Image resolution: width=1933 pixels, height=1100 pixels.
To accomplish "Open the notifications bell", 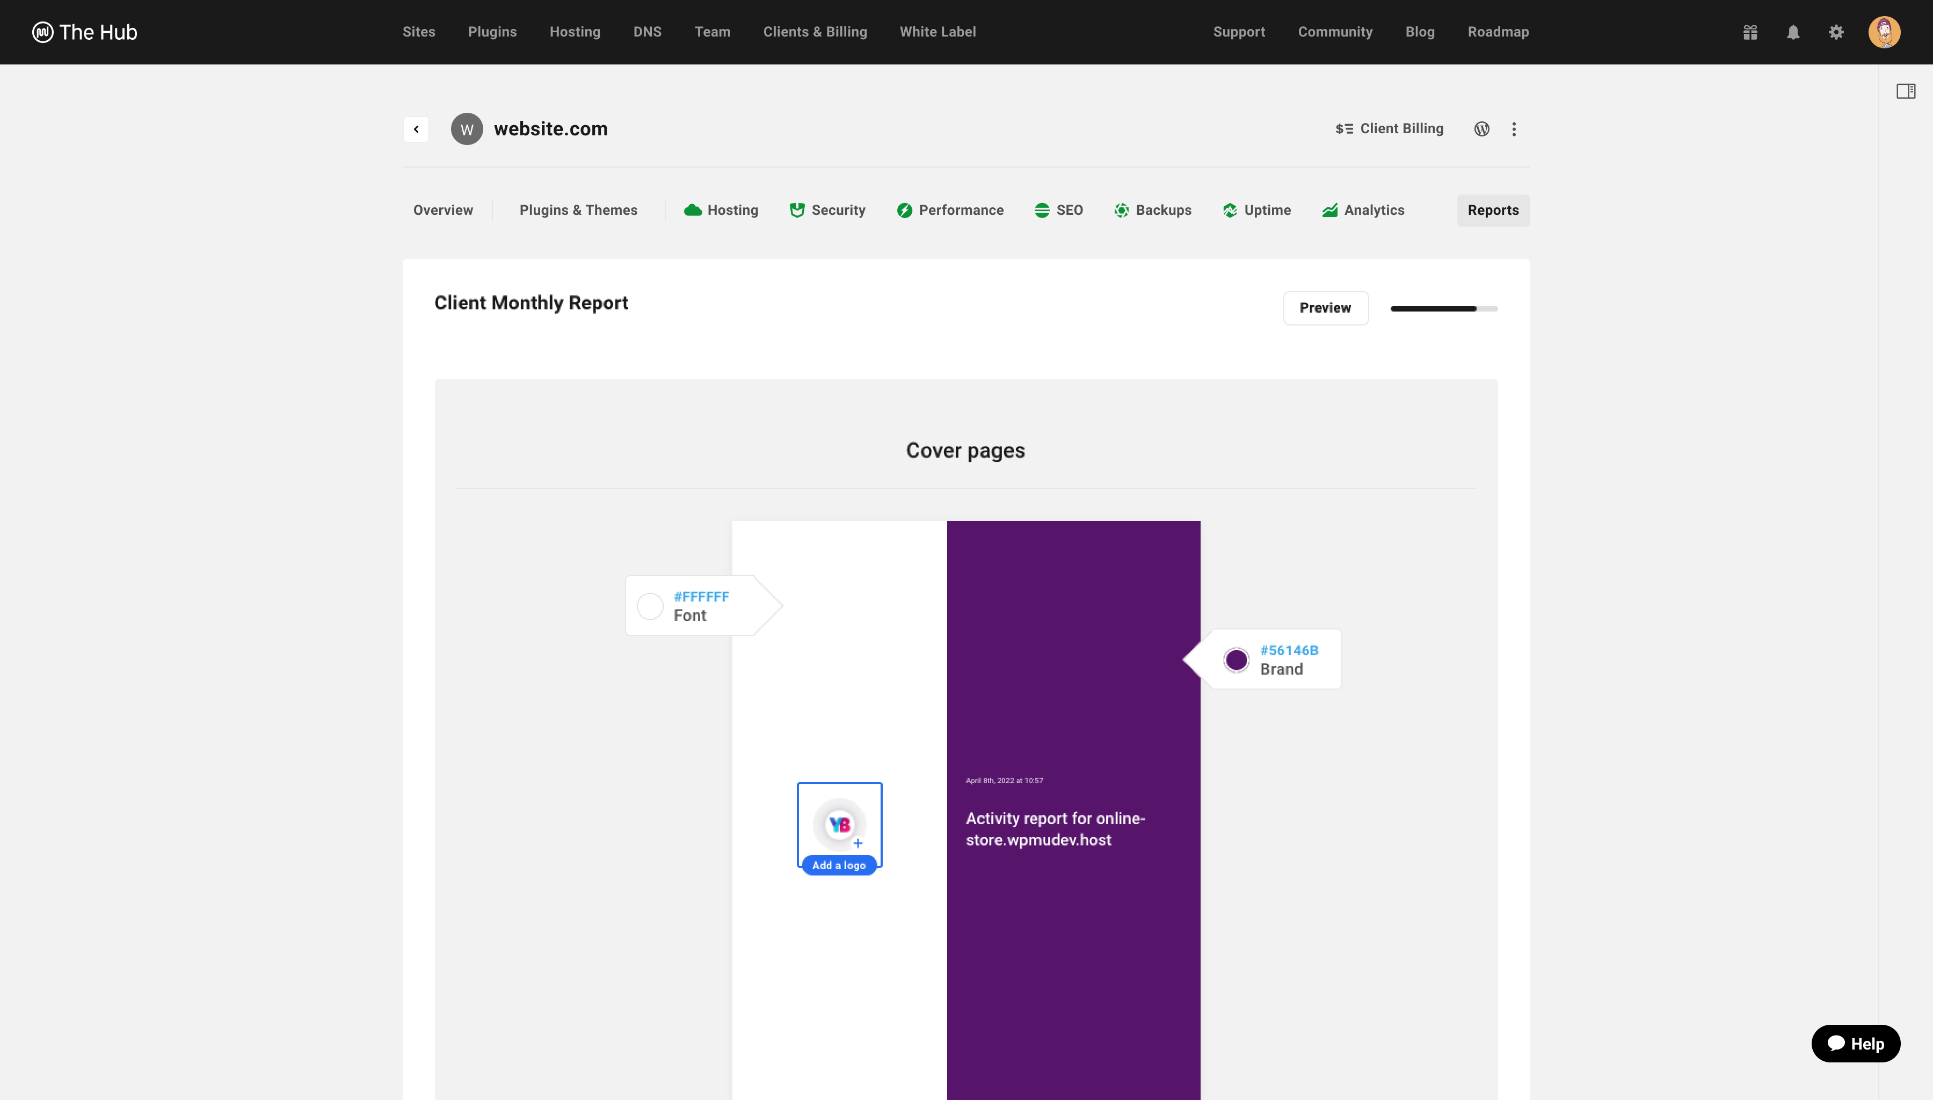I will click(1793, 32).
